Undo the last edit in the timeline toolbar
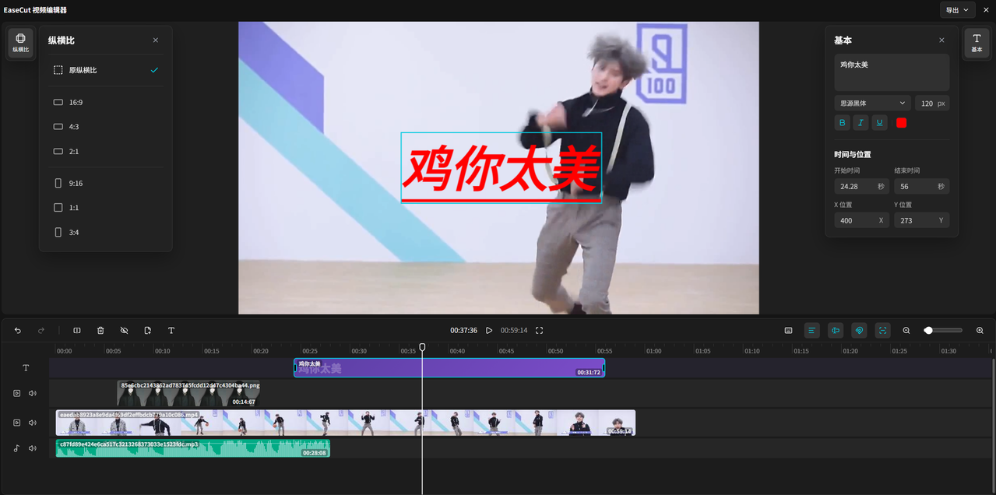 tap(18, 331)
